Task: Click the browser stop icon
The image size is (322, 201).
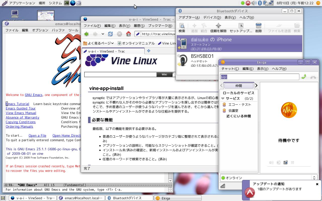Action: tap(119, 34)
